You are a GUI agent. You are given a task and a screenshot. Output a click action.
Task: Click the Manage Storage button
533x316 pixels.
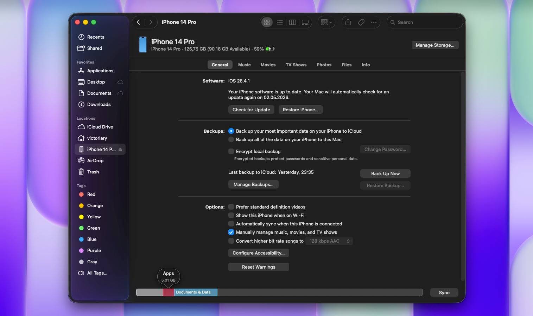[435, 45]
